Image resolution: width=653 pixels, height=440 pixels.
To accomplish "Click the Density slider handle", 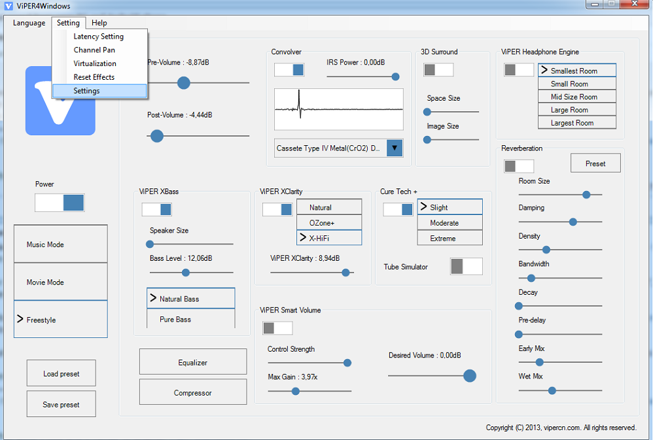I will (546, 250).
